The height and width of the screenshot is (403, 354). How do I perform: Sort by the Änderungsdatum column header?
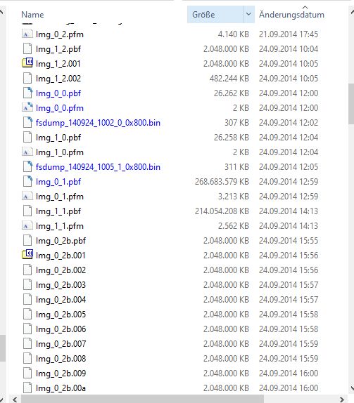pos(291,15)
